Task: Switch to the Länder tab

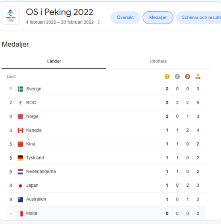Action: [x=54, y=61]
